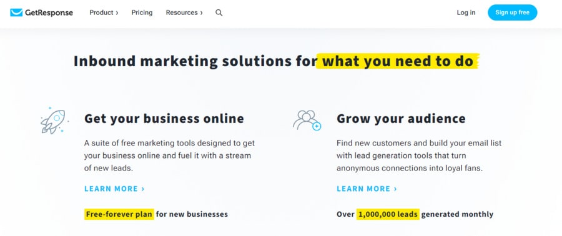The image size is (562, 236).
Task: Click the add-people icon beside Grow your audience
Action: point(307,120)
